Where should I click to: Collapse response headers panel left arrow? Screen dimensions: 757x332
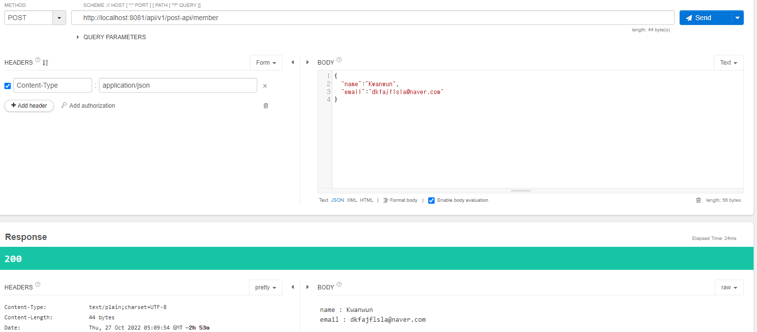tap(293, 287)
